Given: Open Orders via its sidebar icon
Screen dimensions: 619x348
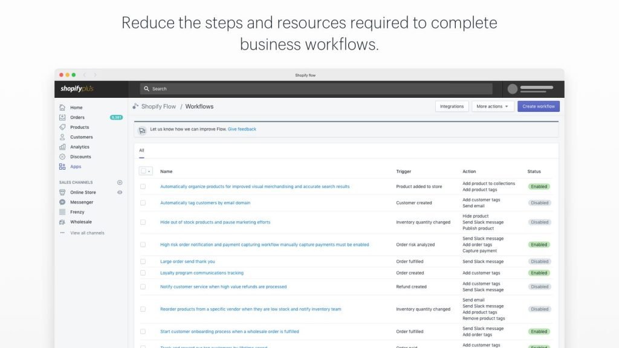Looking at the screenshot, I should (x=62, y=117).
